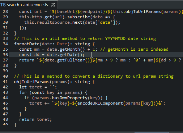Click the dictionary to url param comment

coord(94,76)
